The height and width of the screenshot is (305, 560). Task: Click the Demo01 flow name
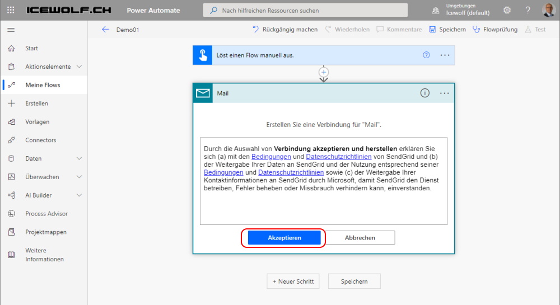point(128,30)
